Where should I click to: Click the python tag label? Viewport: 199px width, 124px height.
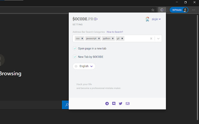[x=106, y=38]
